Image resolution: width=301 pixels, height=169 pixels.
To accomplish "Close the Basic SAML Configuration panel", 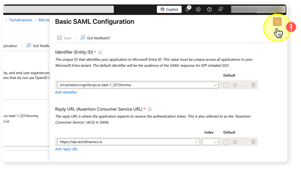I will 277,22.
